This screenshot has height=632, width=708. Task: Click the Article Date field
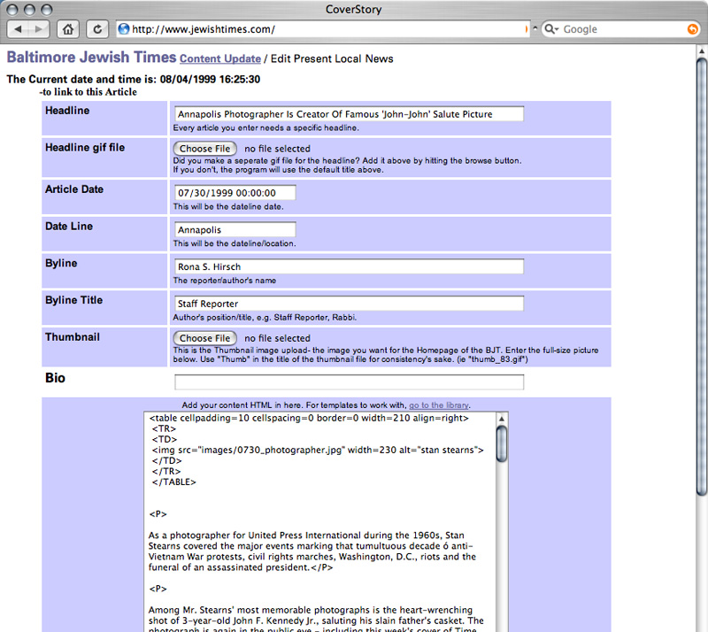coord(235,193)
